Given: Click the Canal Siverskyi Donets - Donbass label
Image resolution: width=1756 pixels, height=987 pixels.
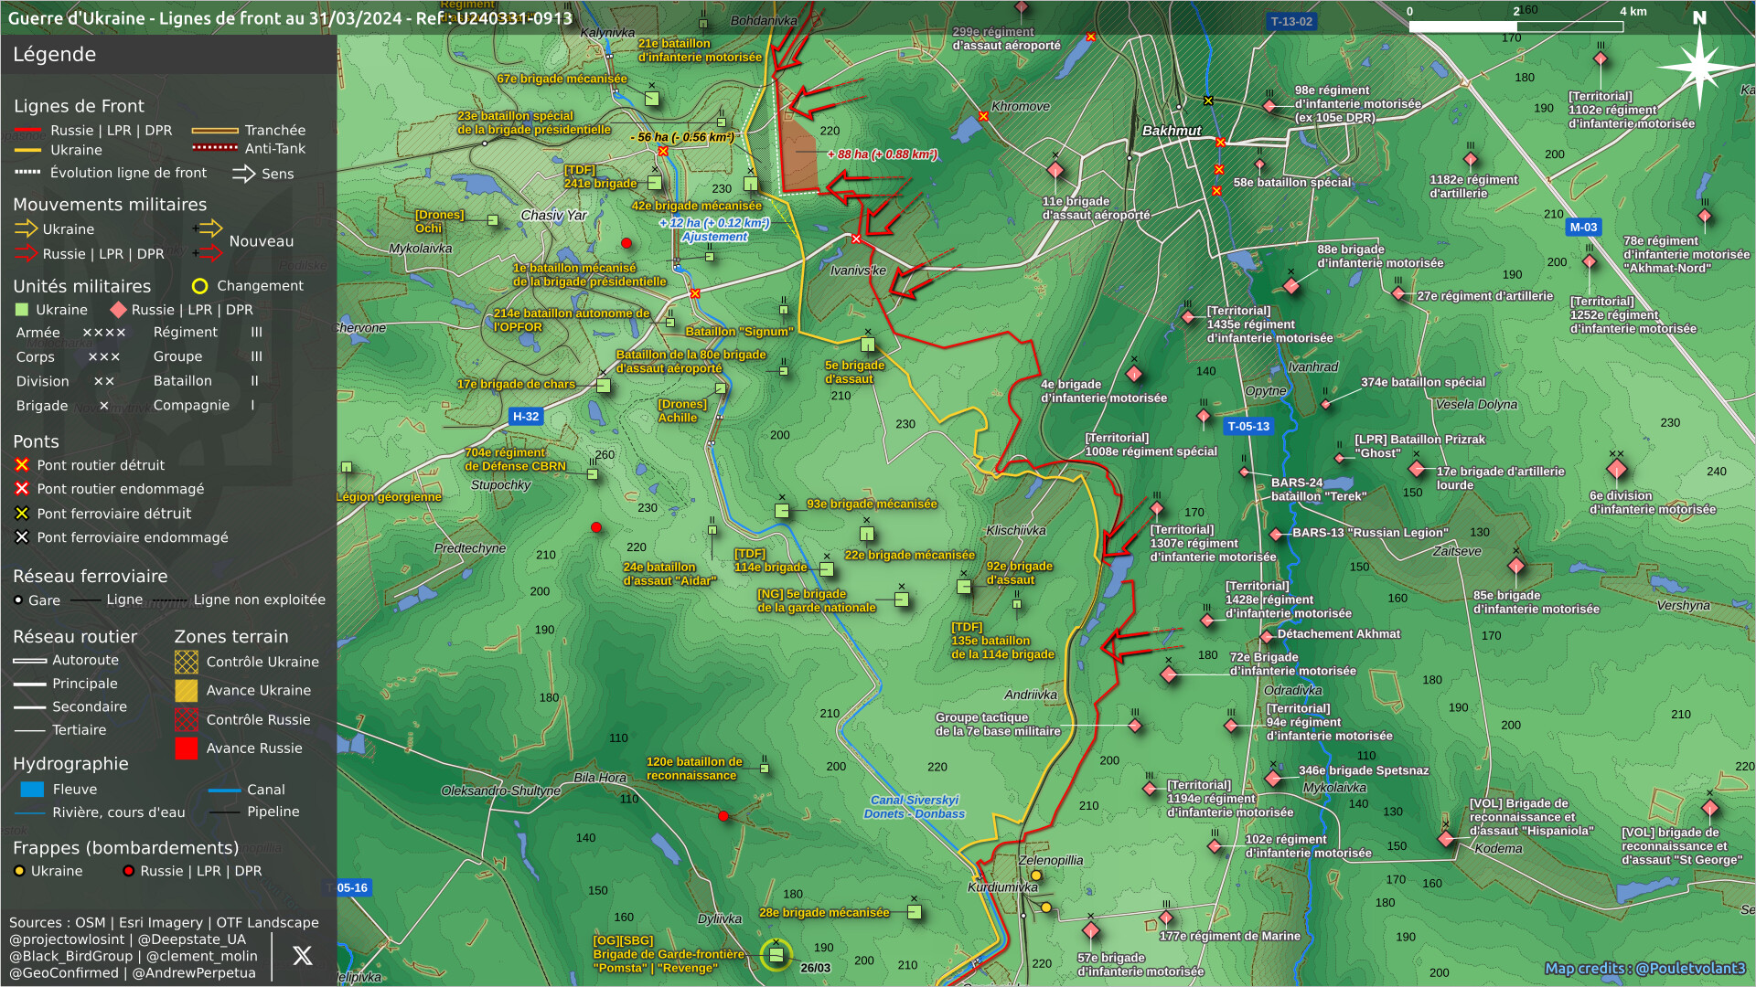Looking at the screenshot, I should click(x=915, y=807).
